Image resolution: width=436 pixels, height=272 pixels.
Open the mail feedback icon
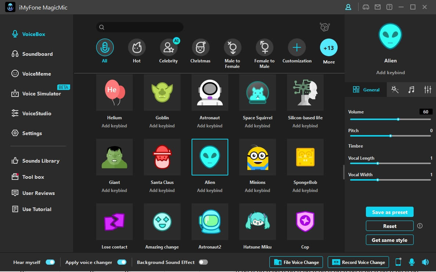click(x=378, y=7)
